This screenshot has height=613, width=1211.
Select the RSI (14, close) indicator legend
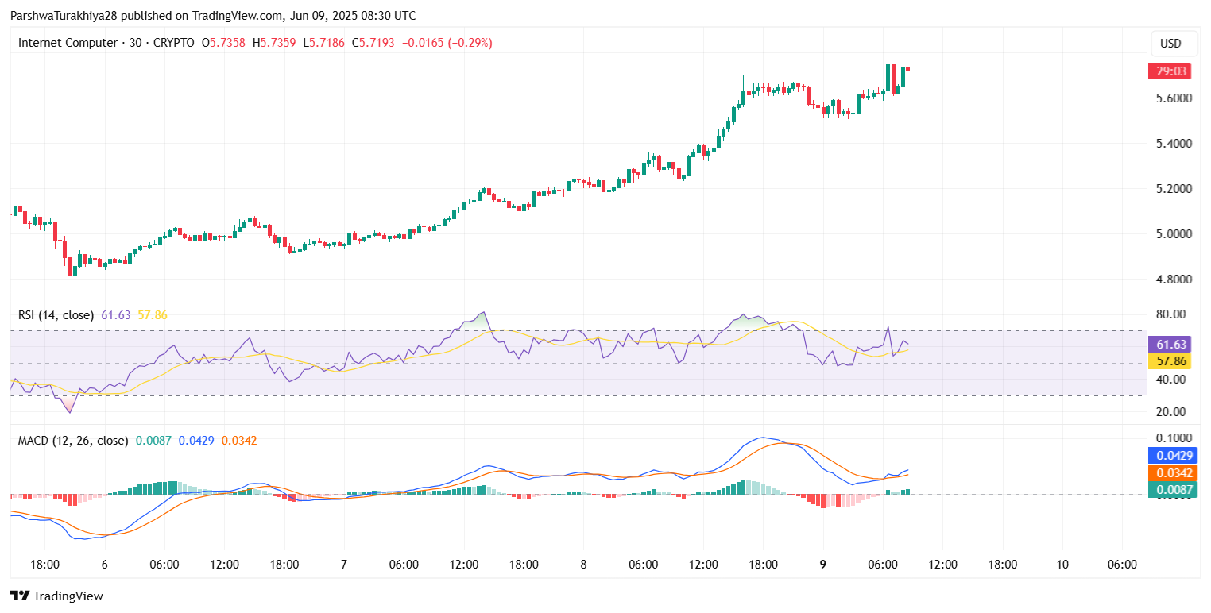56,315
